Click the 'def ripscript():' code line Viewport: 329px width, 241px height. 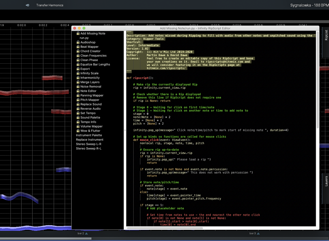click(x=140, y=78)
